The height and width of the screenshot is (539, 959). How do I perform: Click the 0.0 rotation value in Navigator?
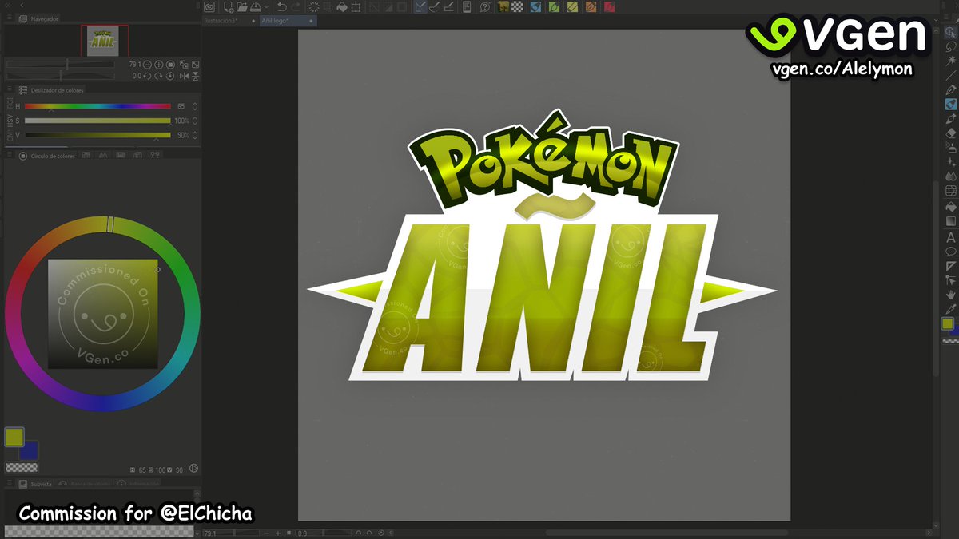pyautogui.click(x=137, y=76)
